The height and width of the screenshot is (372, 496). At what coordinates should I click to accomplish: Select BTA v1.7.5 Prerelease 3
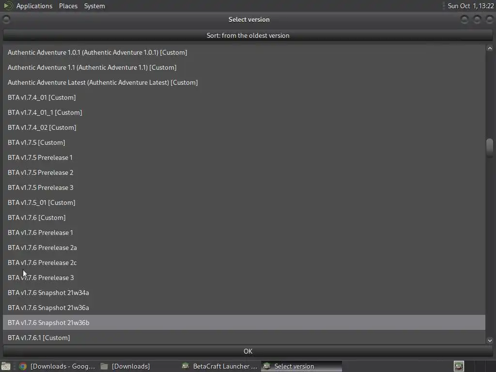[x=244, y=187]
